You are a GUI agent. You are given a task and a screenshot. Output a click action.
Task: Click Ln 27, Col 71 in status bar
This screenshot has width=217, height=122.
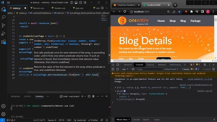pyautogui.click(x=39, y=120)
